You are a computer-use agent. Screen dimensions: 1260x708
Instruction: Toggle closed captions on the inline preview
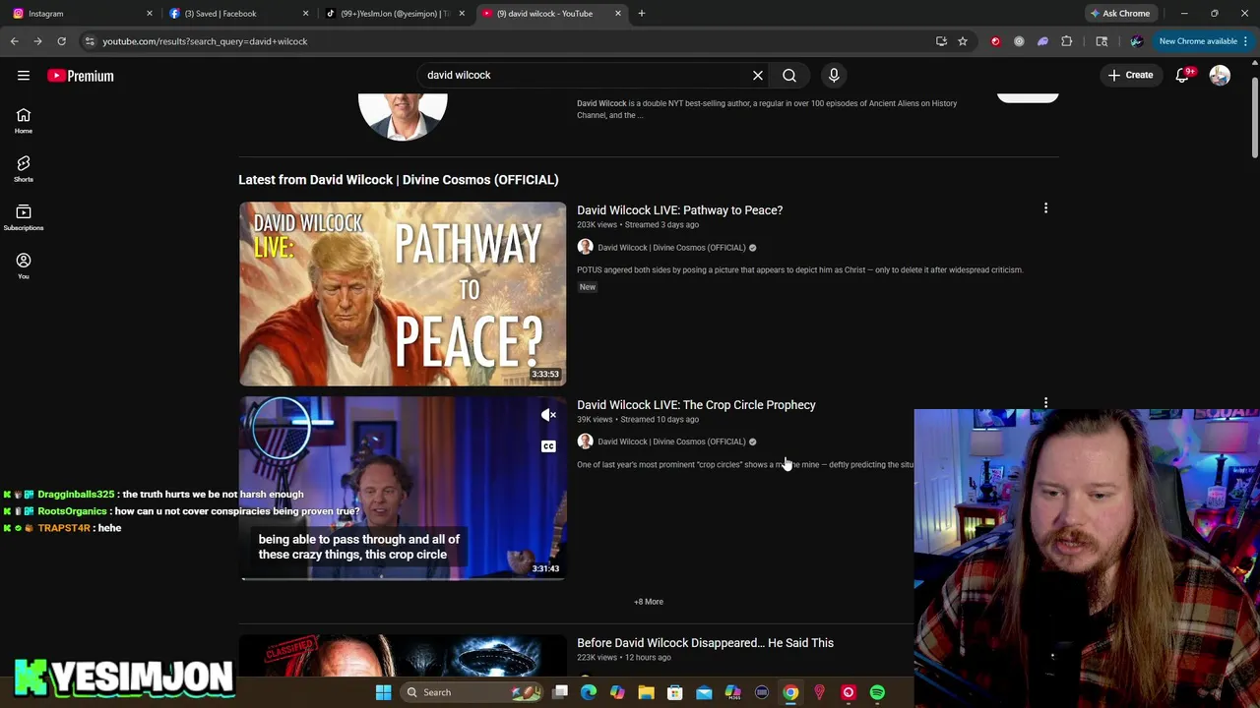click(x=548, y=446)
